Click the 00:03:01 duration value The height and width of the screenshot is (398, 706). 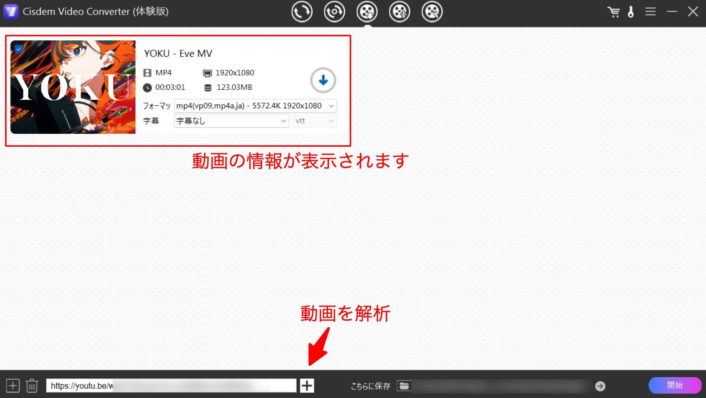pyautogui.click(x=170, y=87)
